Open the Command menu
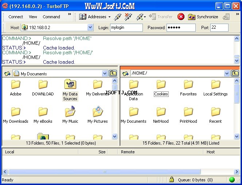The height and width of the screenshot is (185, 242). pos(51,17)
